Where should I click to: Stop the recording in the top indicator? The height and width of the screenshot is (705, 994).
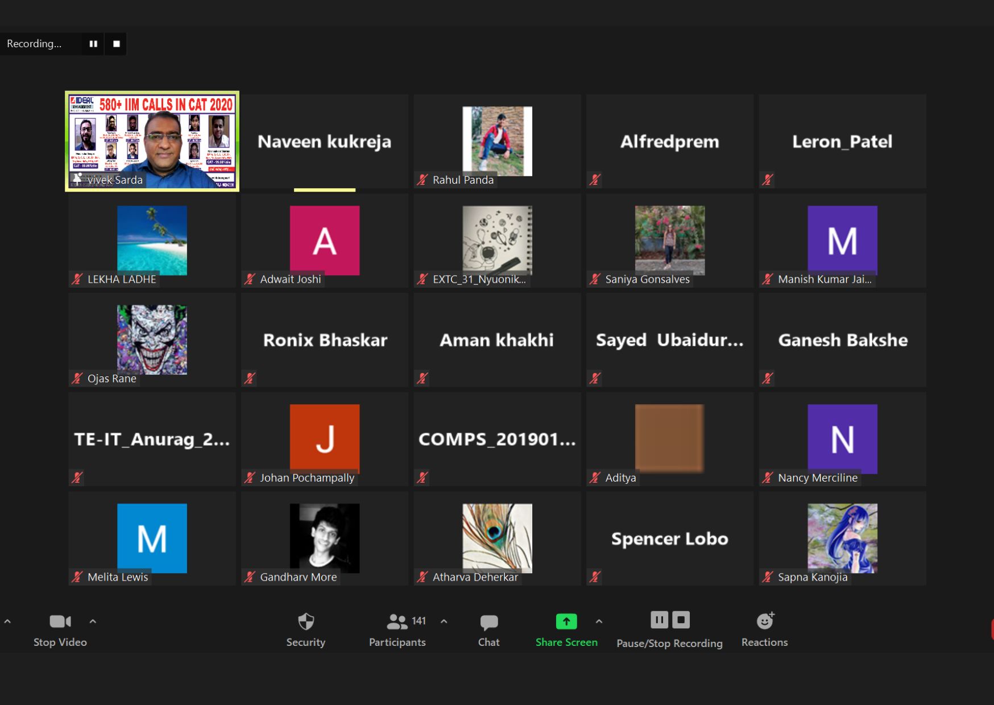point(116,44)
